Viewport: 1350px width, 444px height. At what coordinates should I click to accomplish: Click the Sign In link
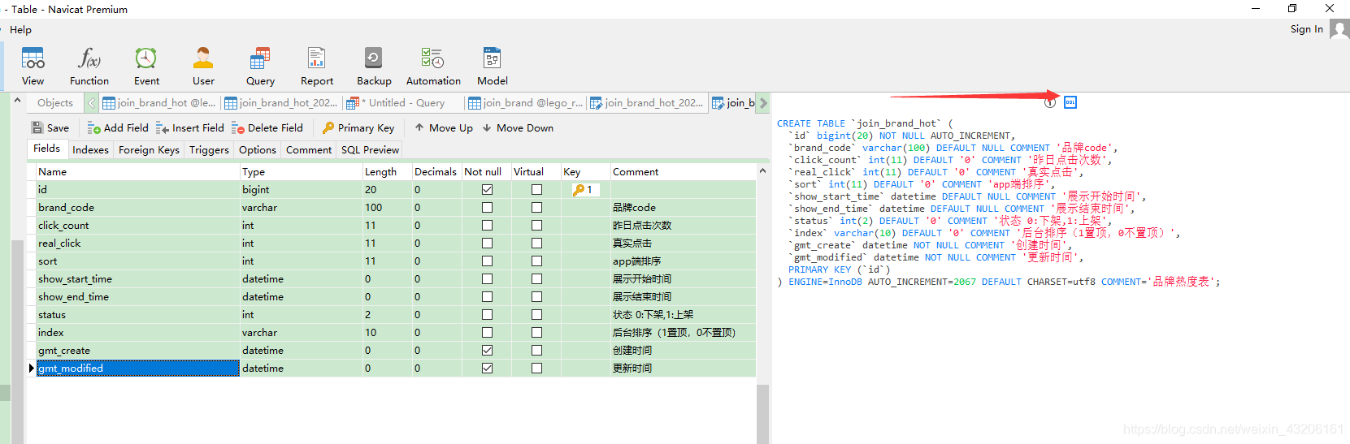[1306, 29]
